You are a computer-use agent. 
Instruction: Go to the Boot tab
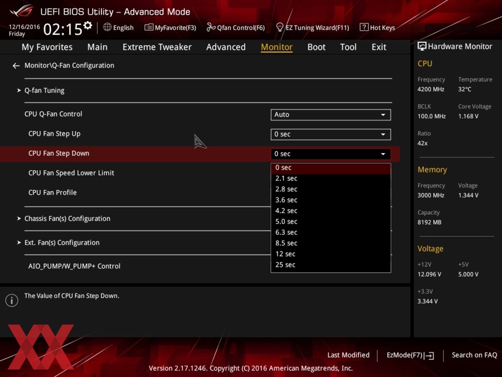(316, 47)
